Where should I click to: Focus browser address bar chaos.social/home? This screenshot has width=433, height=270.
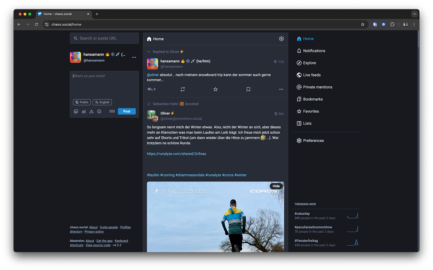(205, 24)
